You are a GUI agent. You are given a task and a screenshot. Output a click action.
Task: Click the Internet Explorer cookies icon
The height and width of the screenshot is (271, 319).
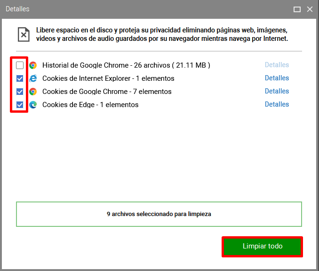point(33,78)
